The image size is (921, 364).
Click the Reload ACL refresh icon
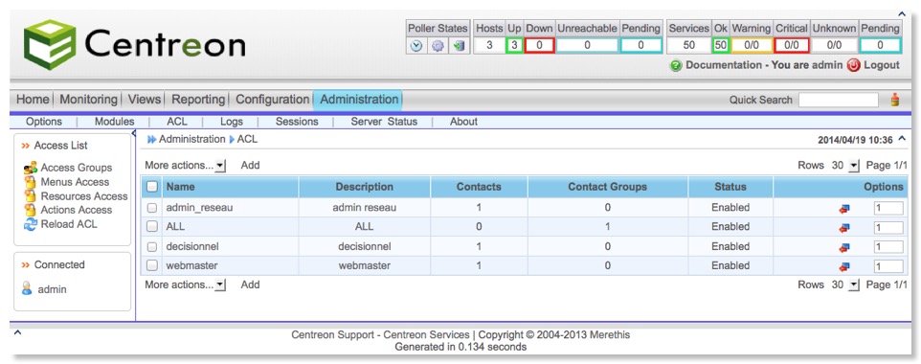[x=31, y=224]
